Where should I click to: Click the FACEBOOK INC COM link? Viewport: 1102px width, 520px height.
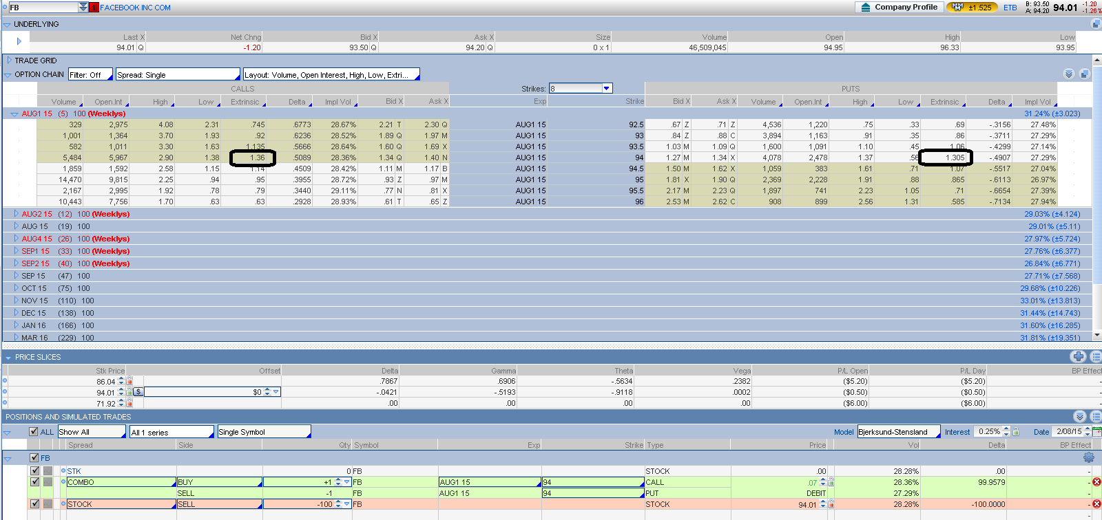(x=135, y=8)
